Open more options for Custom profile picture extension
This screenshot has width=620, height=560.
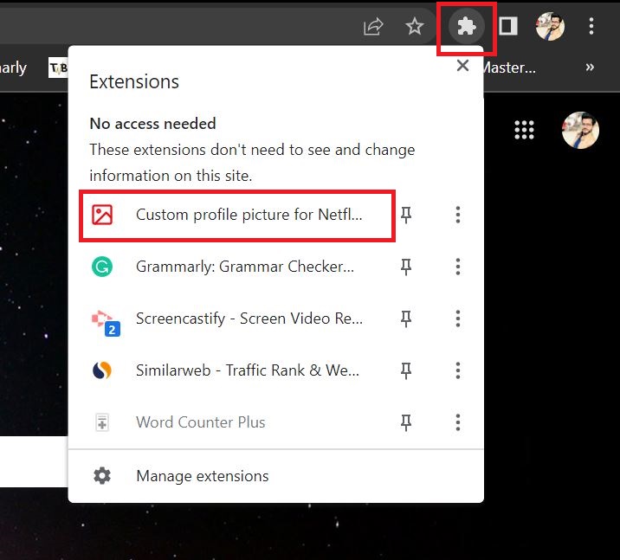(458, 215)
